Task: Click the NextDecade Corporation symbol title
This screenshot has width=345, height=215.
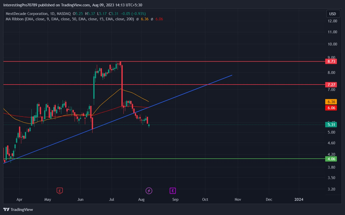Action: click(x=26, y=14)
